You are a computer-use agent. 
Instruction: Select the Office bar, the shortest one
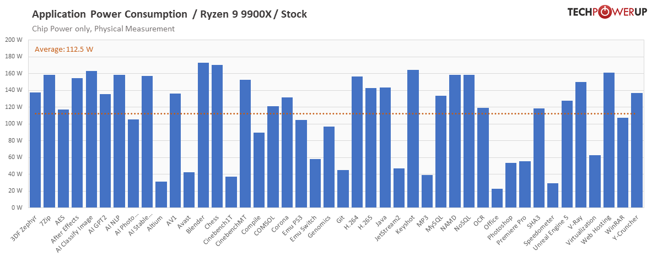(x=497, y=198)
